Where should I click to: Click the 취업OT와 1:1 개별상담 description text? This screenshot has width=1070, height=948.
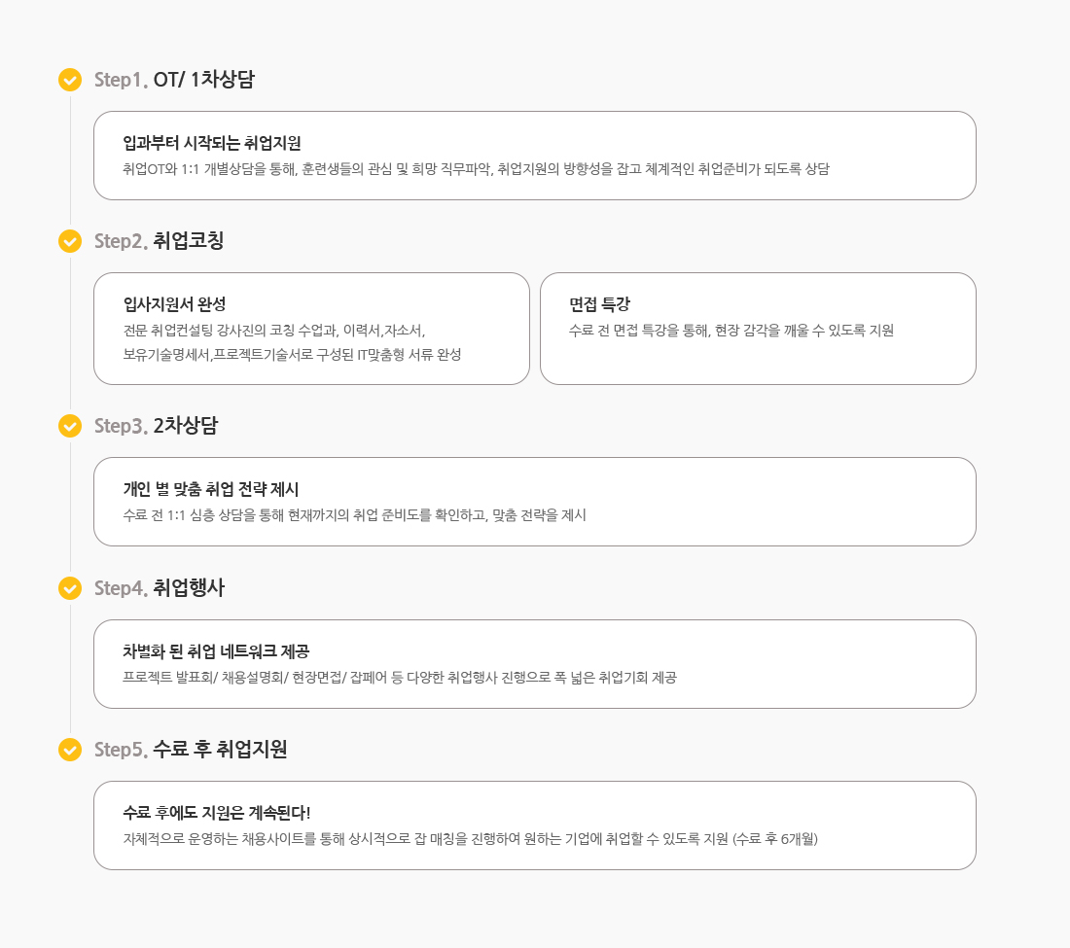476,169
